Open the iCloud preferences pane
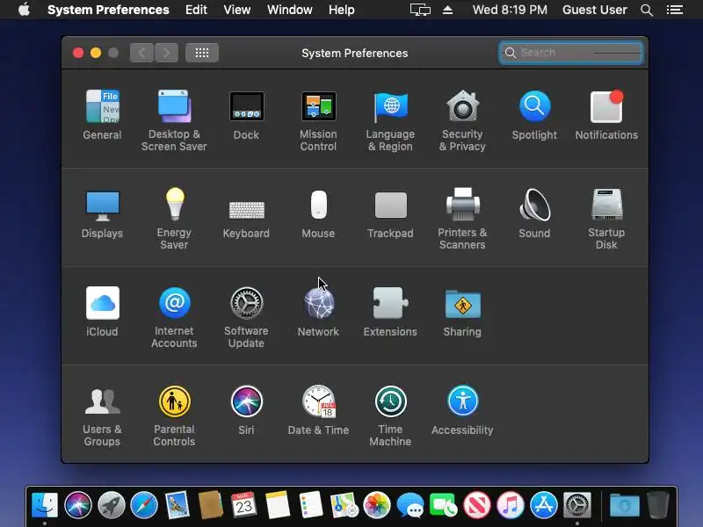703x527 pixels. (x=102, y=312)
